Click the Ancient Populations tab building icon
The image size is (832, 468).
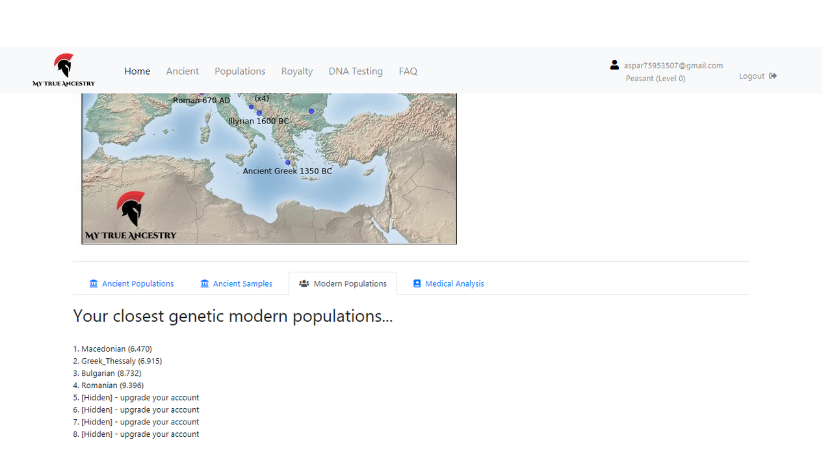point(94,283)
